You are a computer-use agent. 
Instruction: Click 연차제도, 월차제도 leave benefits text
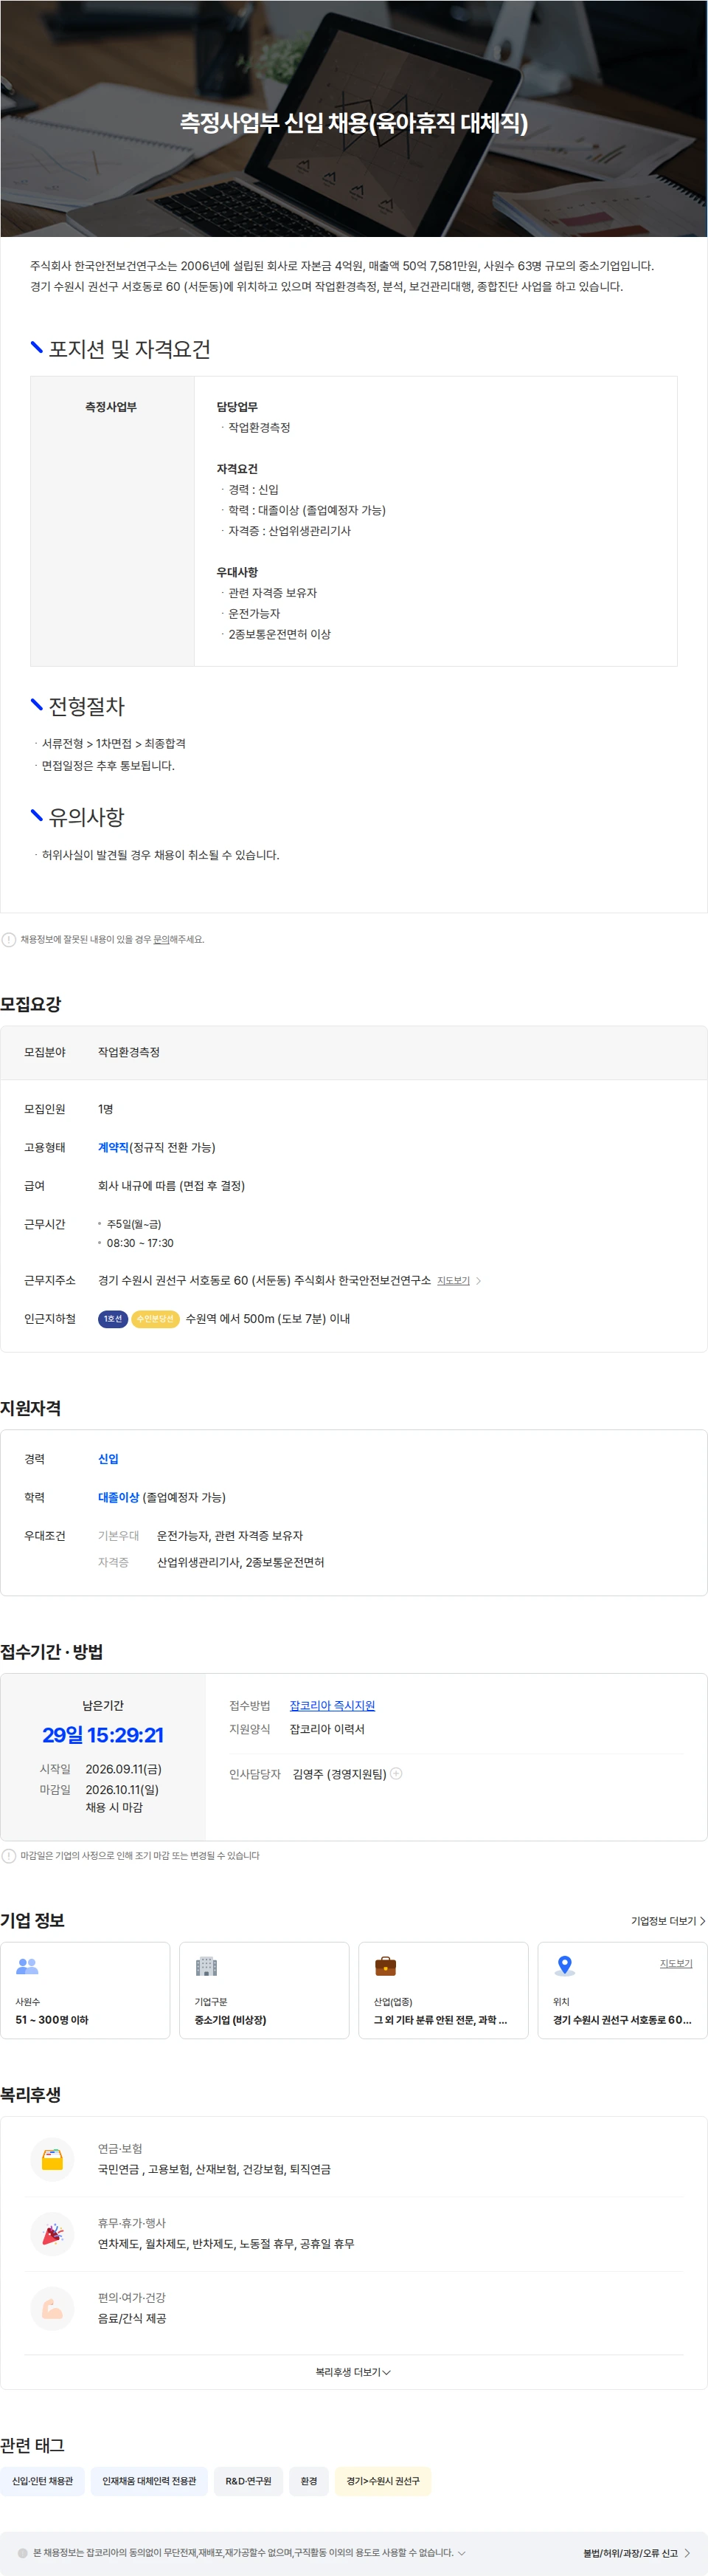pos(226,2243)
